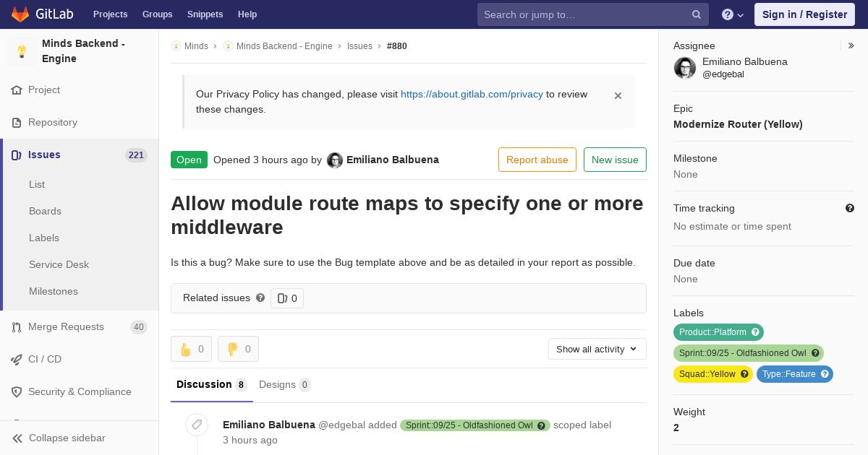
Task: Open the Projects menu in top bar
Action: 110,14
